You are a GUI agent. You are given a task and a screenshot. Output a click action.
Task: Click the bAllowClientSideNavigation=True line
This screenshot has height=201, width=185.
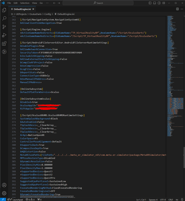tap(41, 23)
